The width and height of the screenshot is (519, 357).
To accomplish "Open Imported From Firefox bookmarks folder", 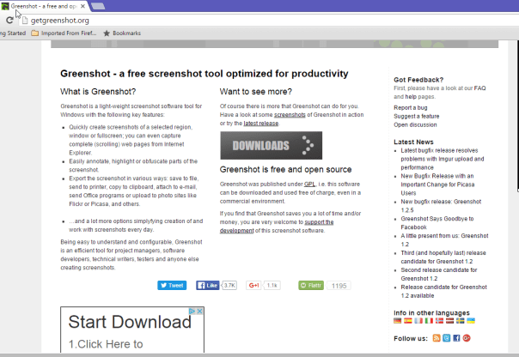I will (x=64, y=33).
